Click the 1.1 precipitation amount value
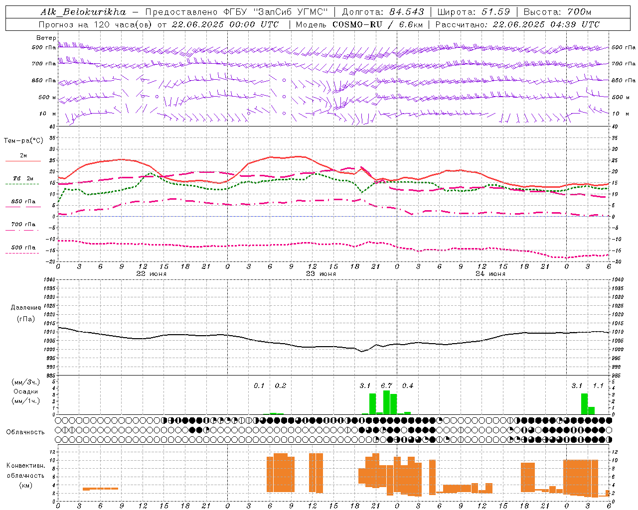 coord(598,386)
